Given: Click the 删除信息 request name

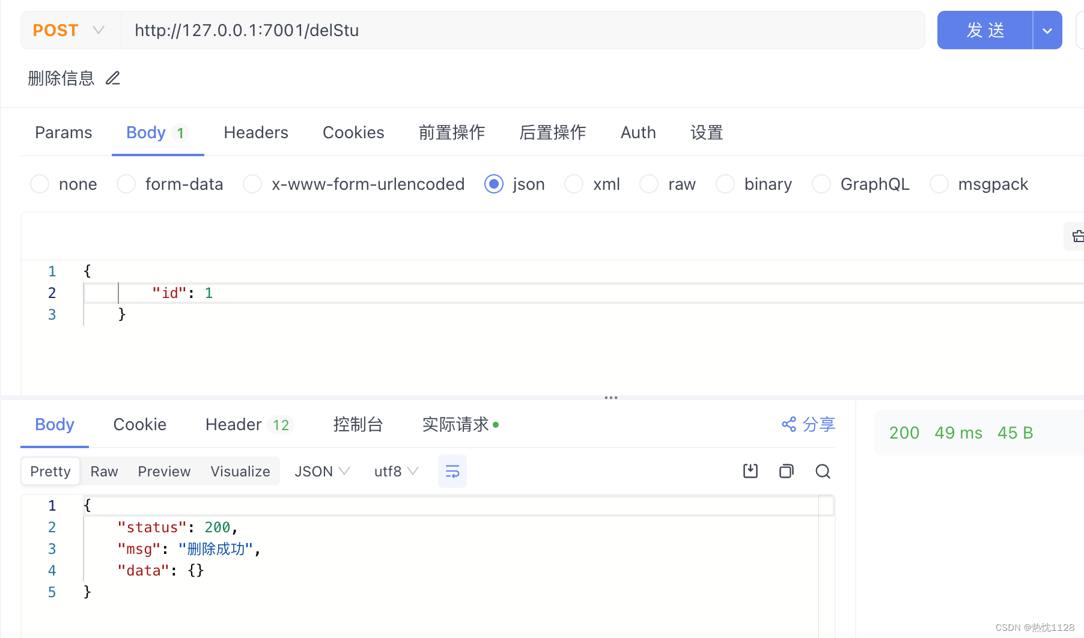Looking at the screenshot, I should click(x=61, y=78).
